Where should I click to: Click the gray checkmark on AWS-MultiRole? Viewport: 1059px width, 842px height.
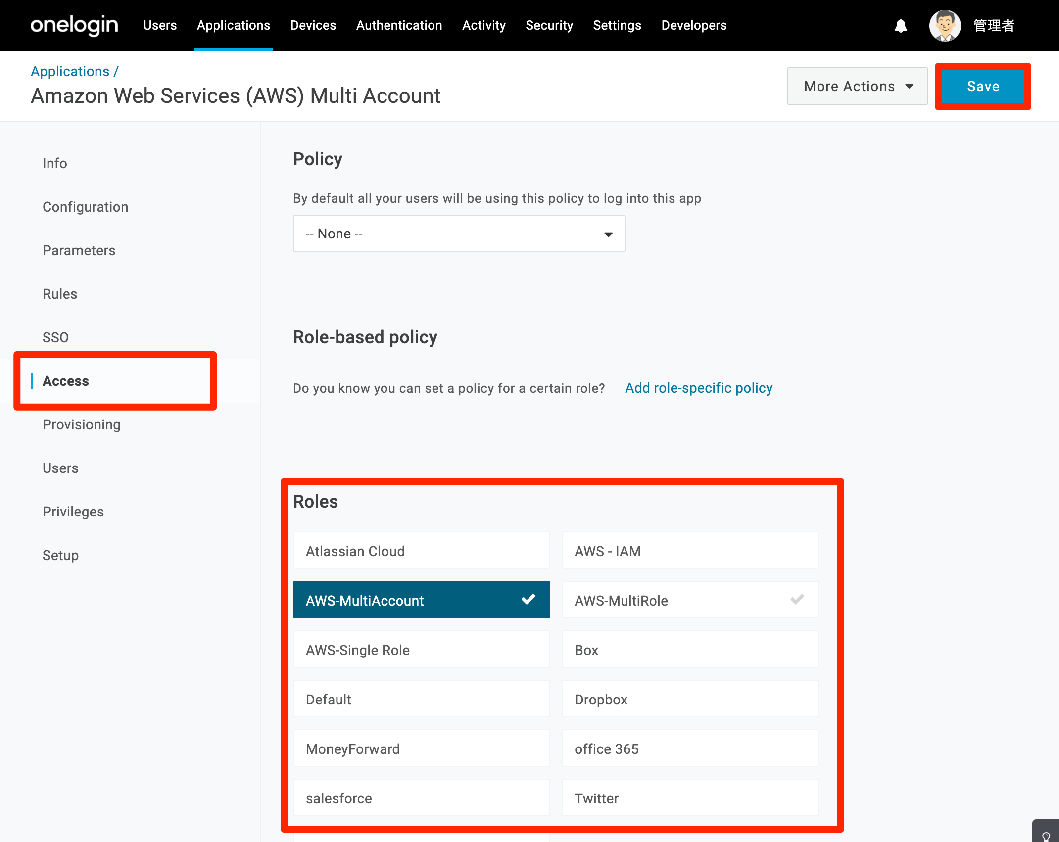point(797,600)
